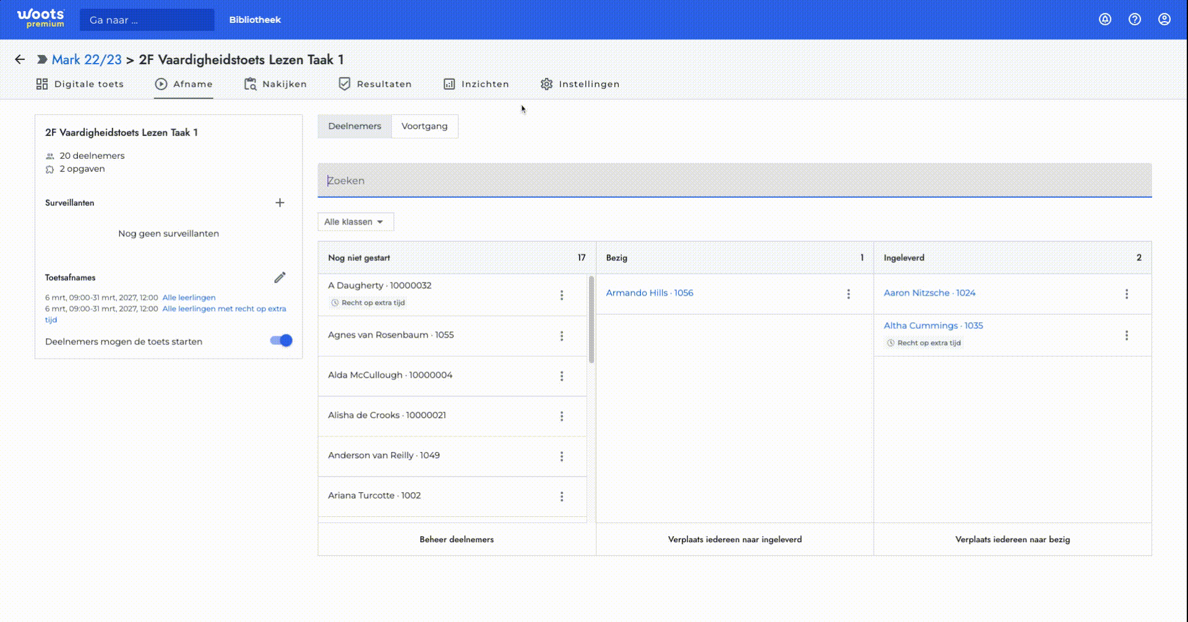Click Beheer deelnemers button

457,540
